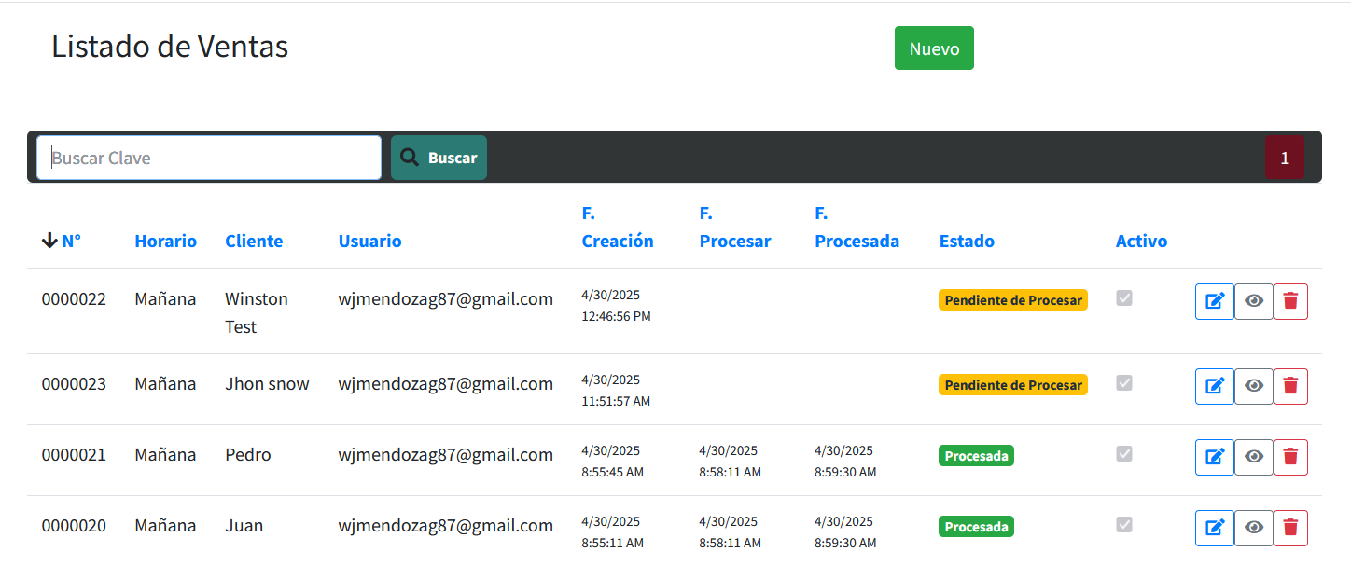Open edit for Jhon snow's sale
1351x566 pixels.
coord(1214,386)
